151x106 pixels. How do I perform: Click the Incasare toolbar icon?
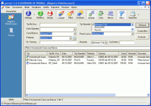(x=80, y=14)
